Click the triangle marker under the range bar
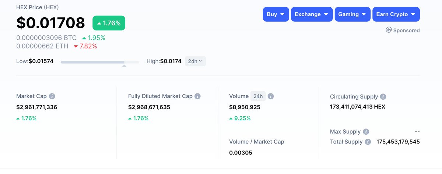Image resolution: width=442 pixels, height=174 pixels. [124, 66]
